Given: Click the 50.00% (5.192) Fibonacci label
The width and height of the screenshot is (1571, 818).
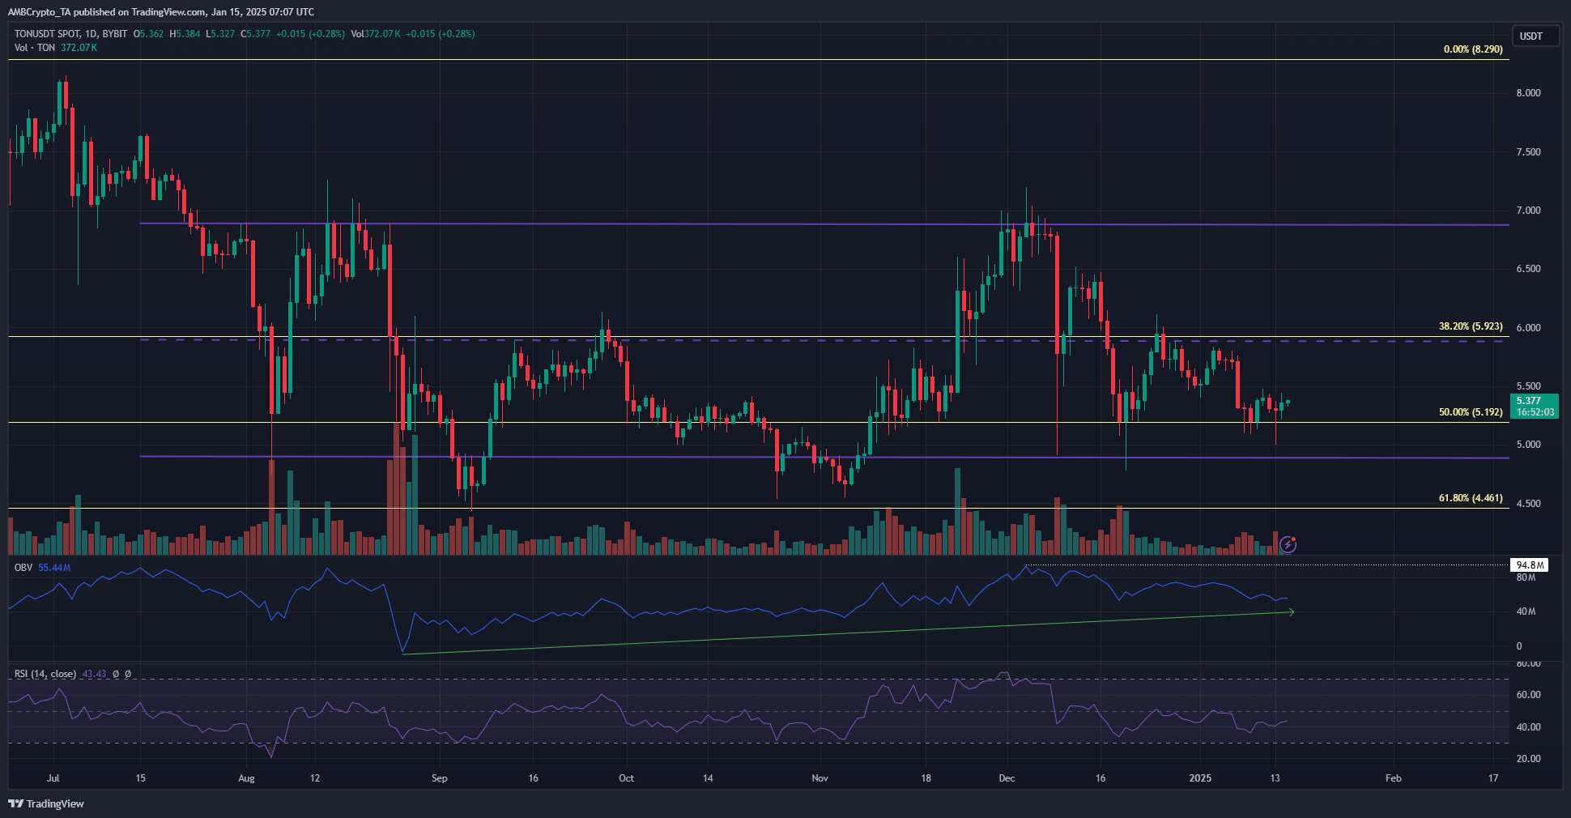Looking at the screenshot, I should tap(1471, 412).
